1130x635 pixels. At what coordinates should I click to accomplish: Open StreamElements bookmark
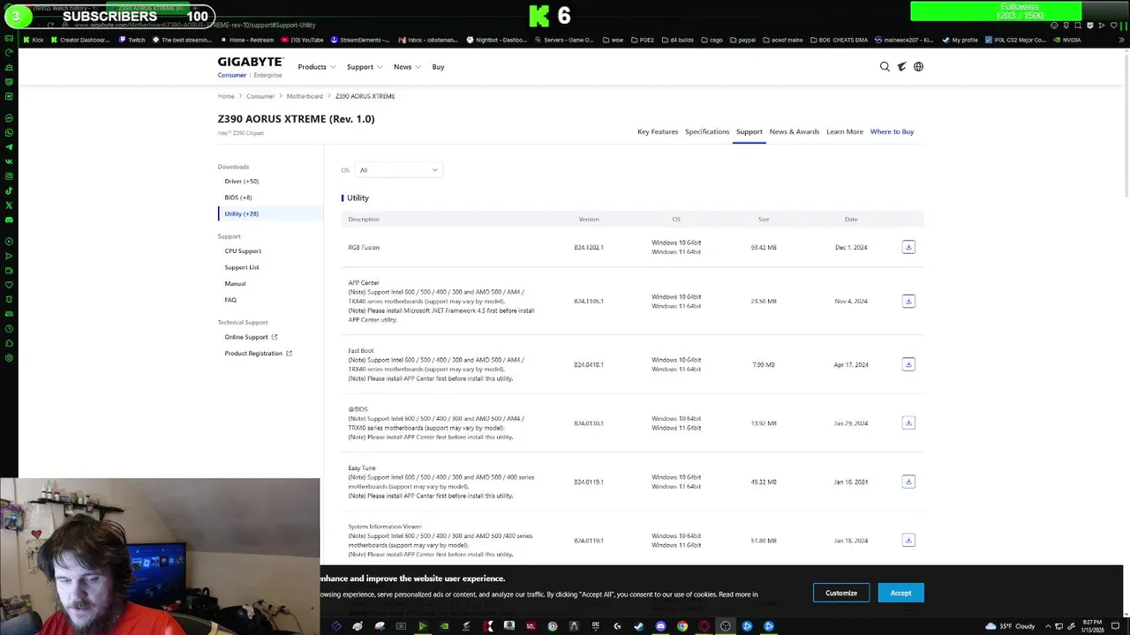tap(360, 40)
